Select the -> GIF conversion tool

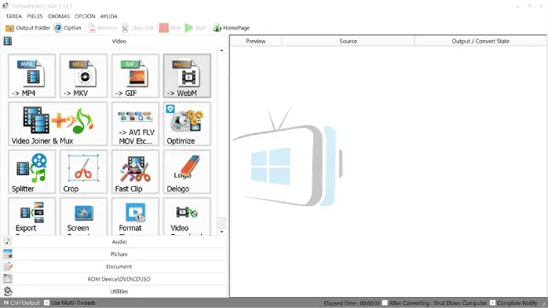135,76
